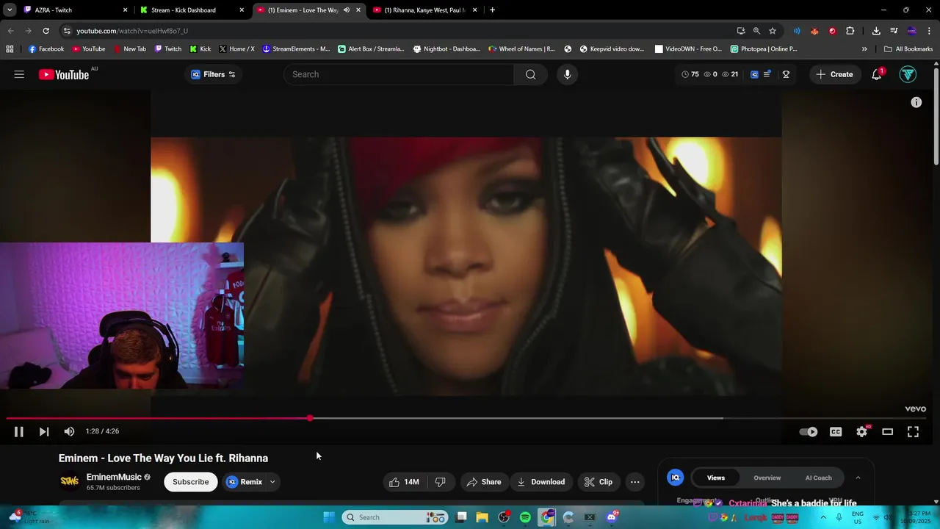940x529 pixels.
Task: Open the StreamElements bookmark
Action: [296, 49]
